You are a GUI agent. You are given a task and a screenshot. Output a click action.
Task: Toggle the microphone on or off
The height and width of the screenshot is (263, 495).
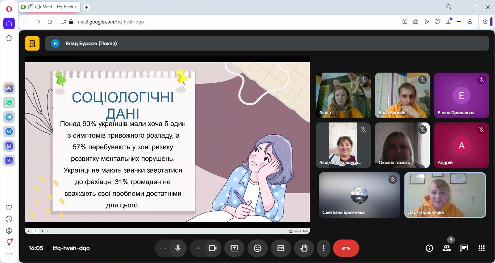click(x=178, y=248)
